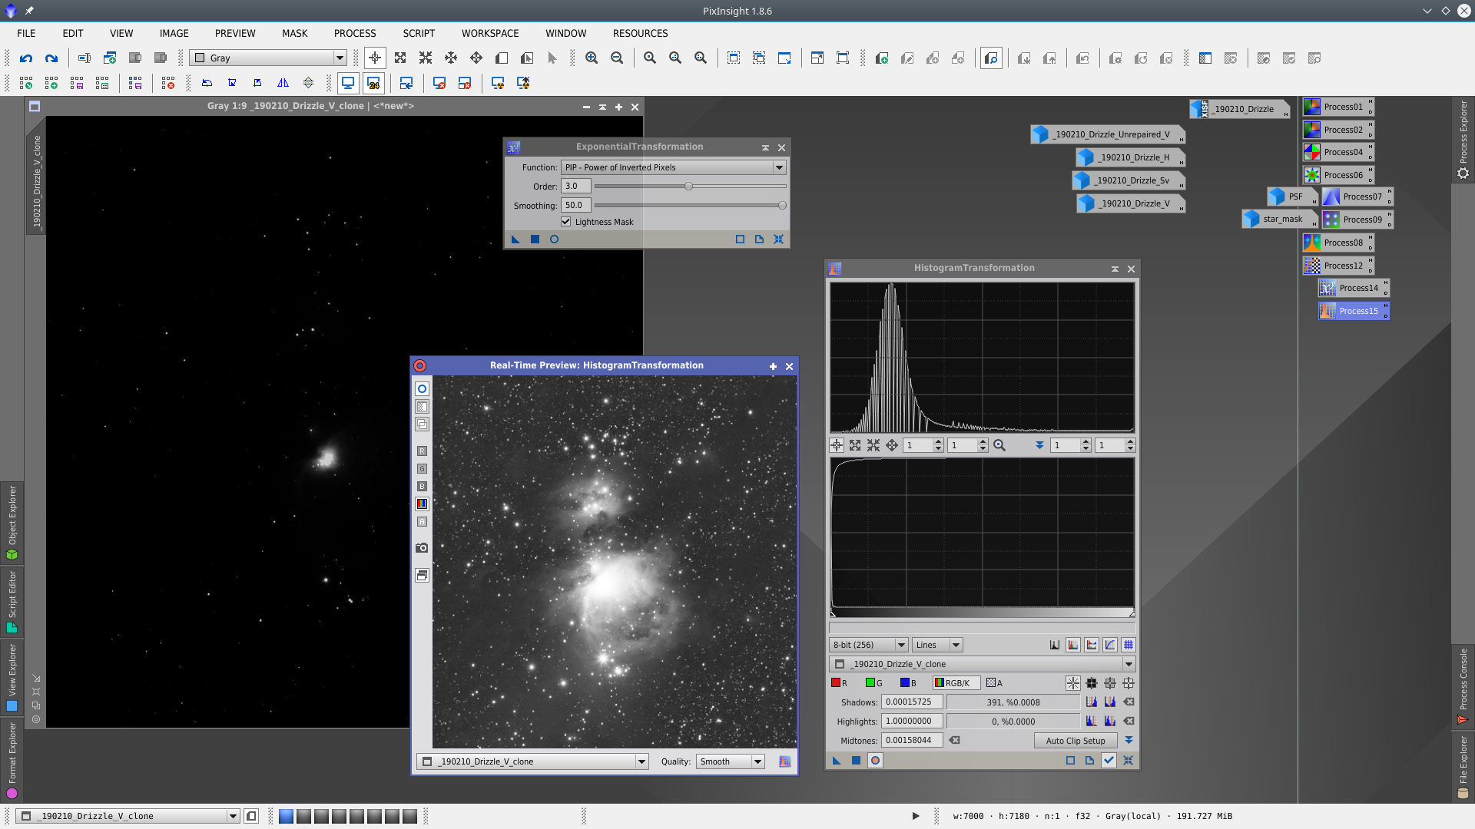Click the Auto Clip Setup button

pos(1075,741)
